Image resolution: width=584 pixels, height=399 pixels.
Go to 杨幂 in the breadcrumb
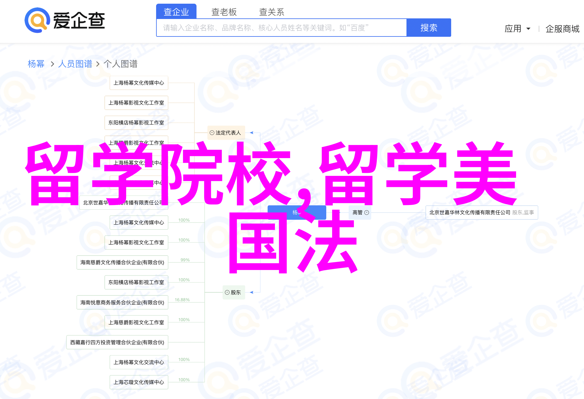click(x=36, y=64)
